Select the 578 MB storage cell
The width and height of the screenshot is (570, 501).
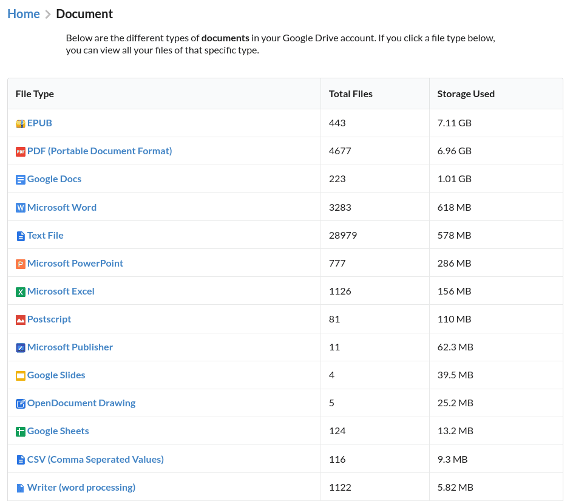pyautogui.click(x=496, y=235)
